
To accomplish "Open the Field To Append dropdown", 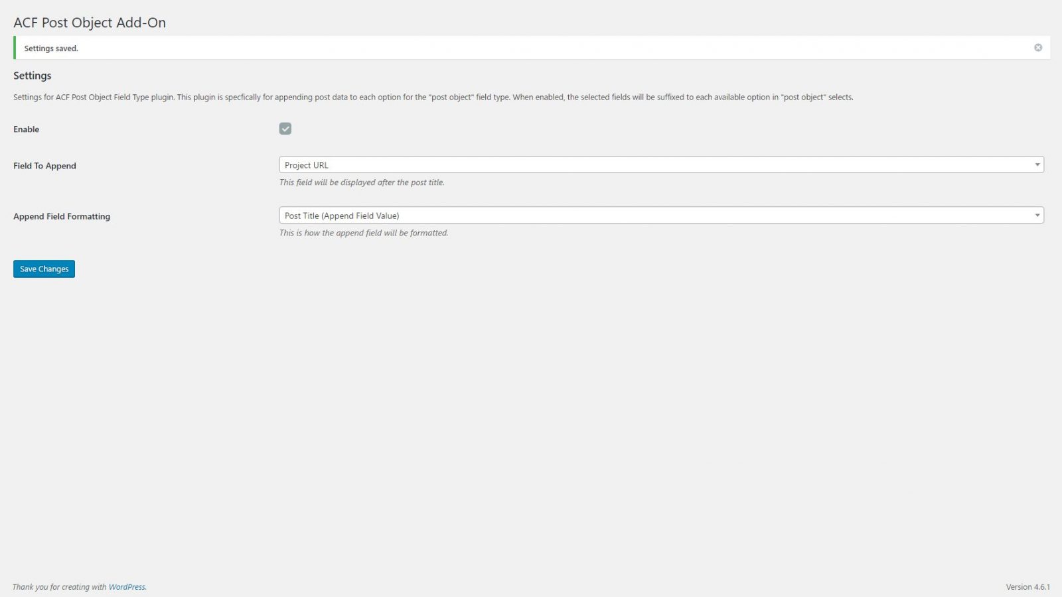I will point(660,165).
